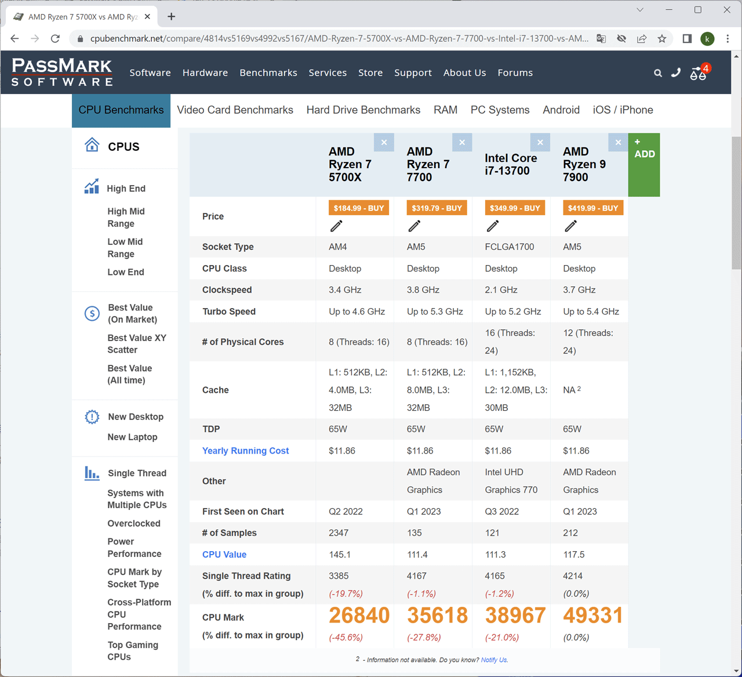Open the Store menu

(x=370, y=73)
